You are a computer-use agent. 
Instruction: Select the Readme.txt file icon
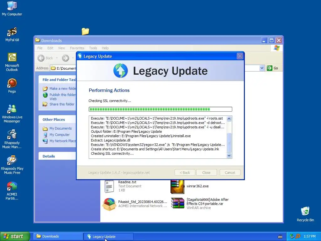(x=109, y=186)
